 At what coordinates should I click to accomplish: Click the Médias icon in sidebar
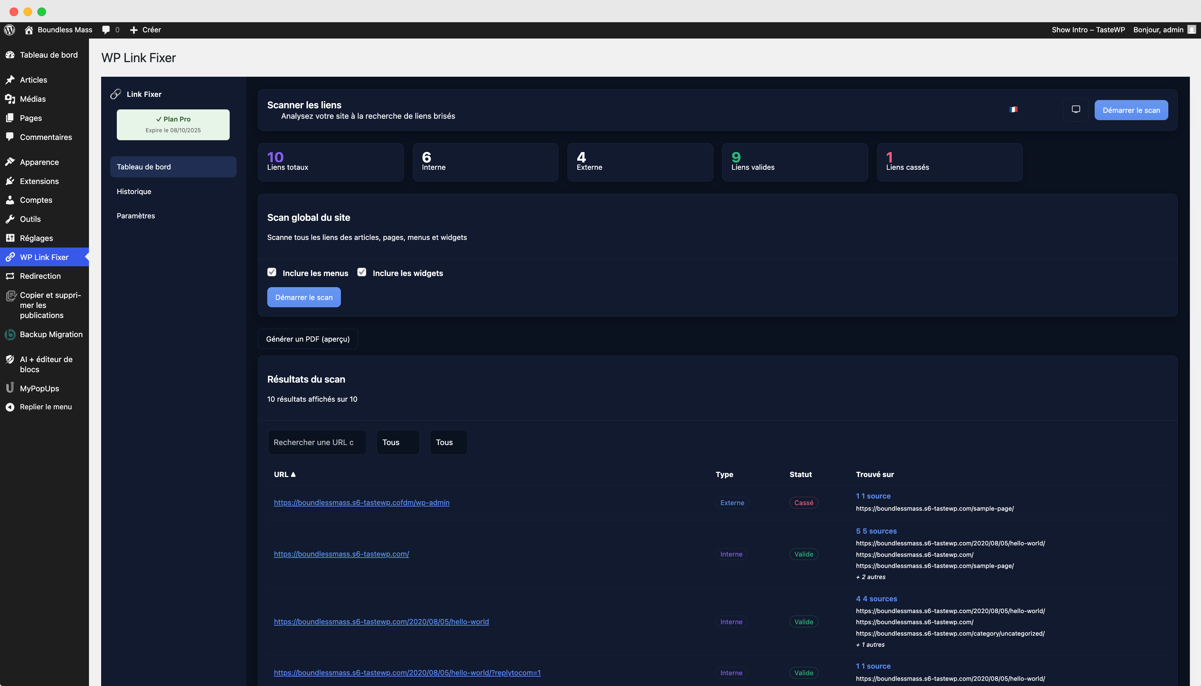pos(10,99)
